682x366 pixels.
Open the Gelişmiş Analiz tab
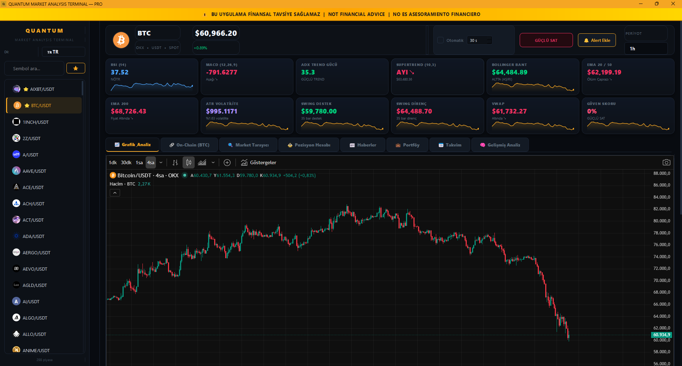pos(500,145)
